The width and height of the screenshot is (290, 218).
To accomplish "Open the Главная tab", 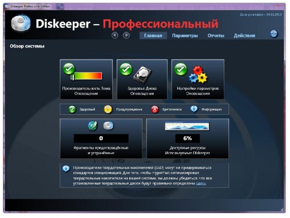I will [x=153, y=35].
